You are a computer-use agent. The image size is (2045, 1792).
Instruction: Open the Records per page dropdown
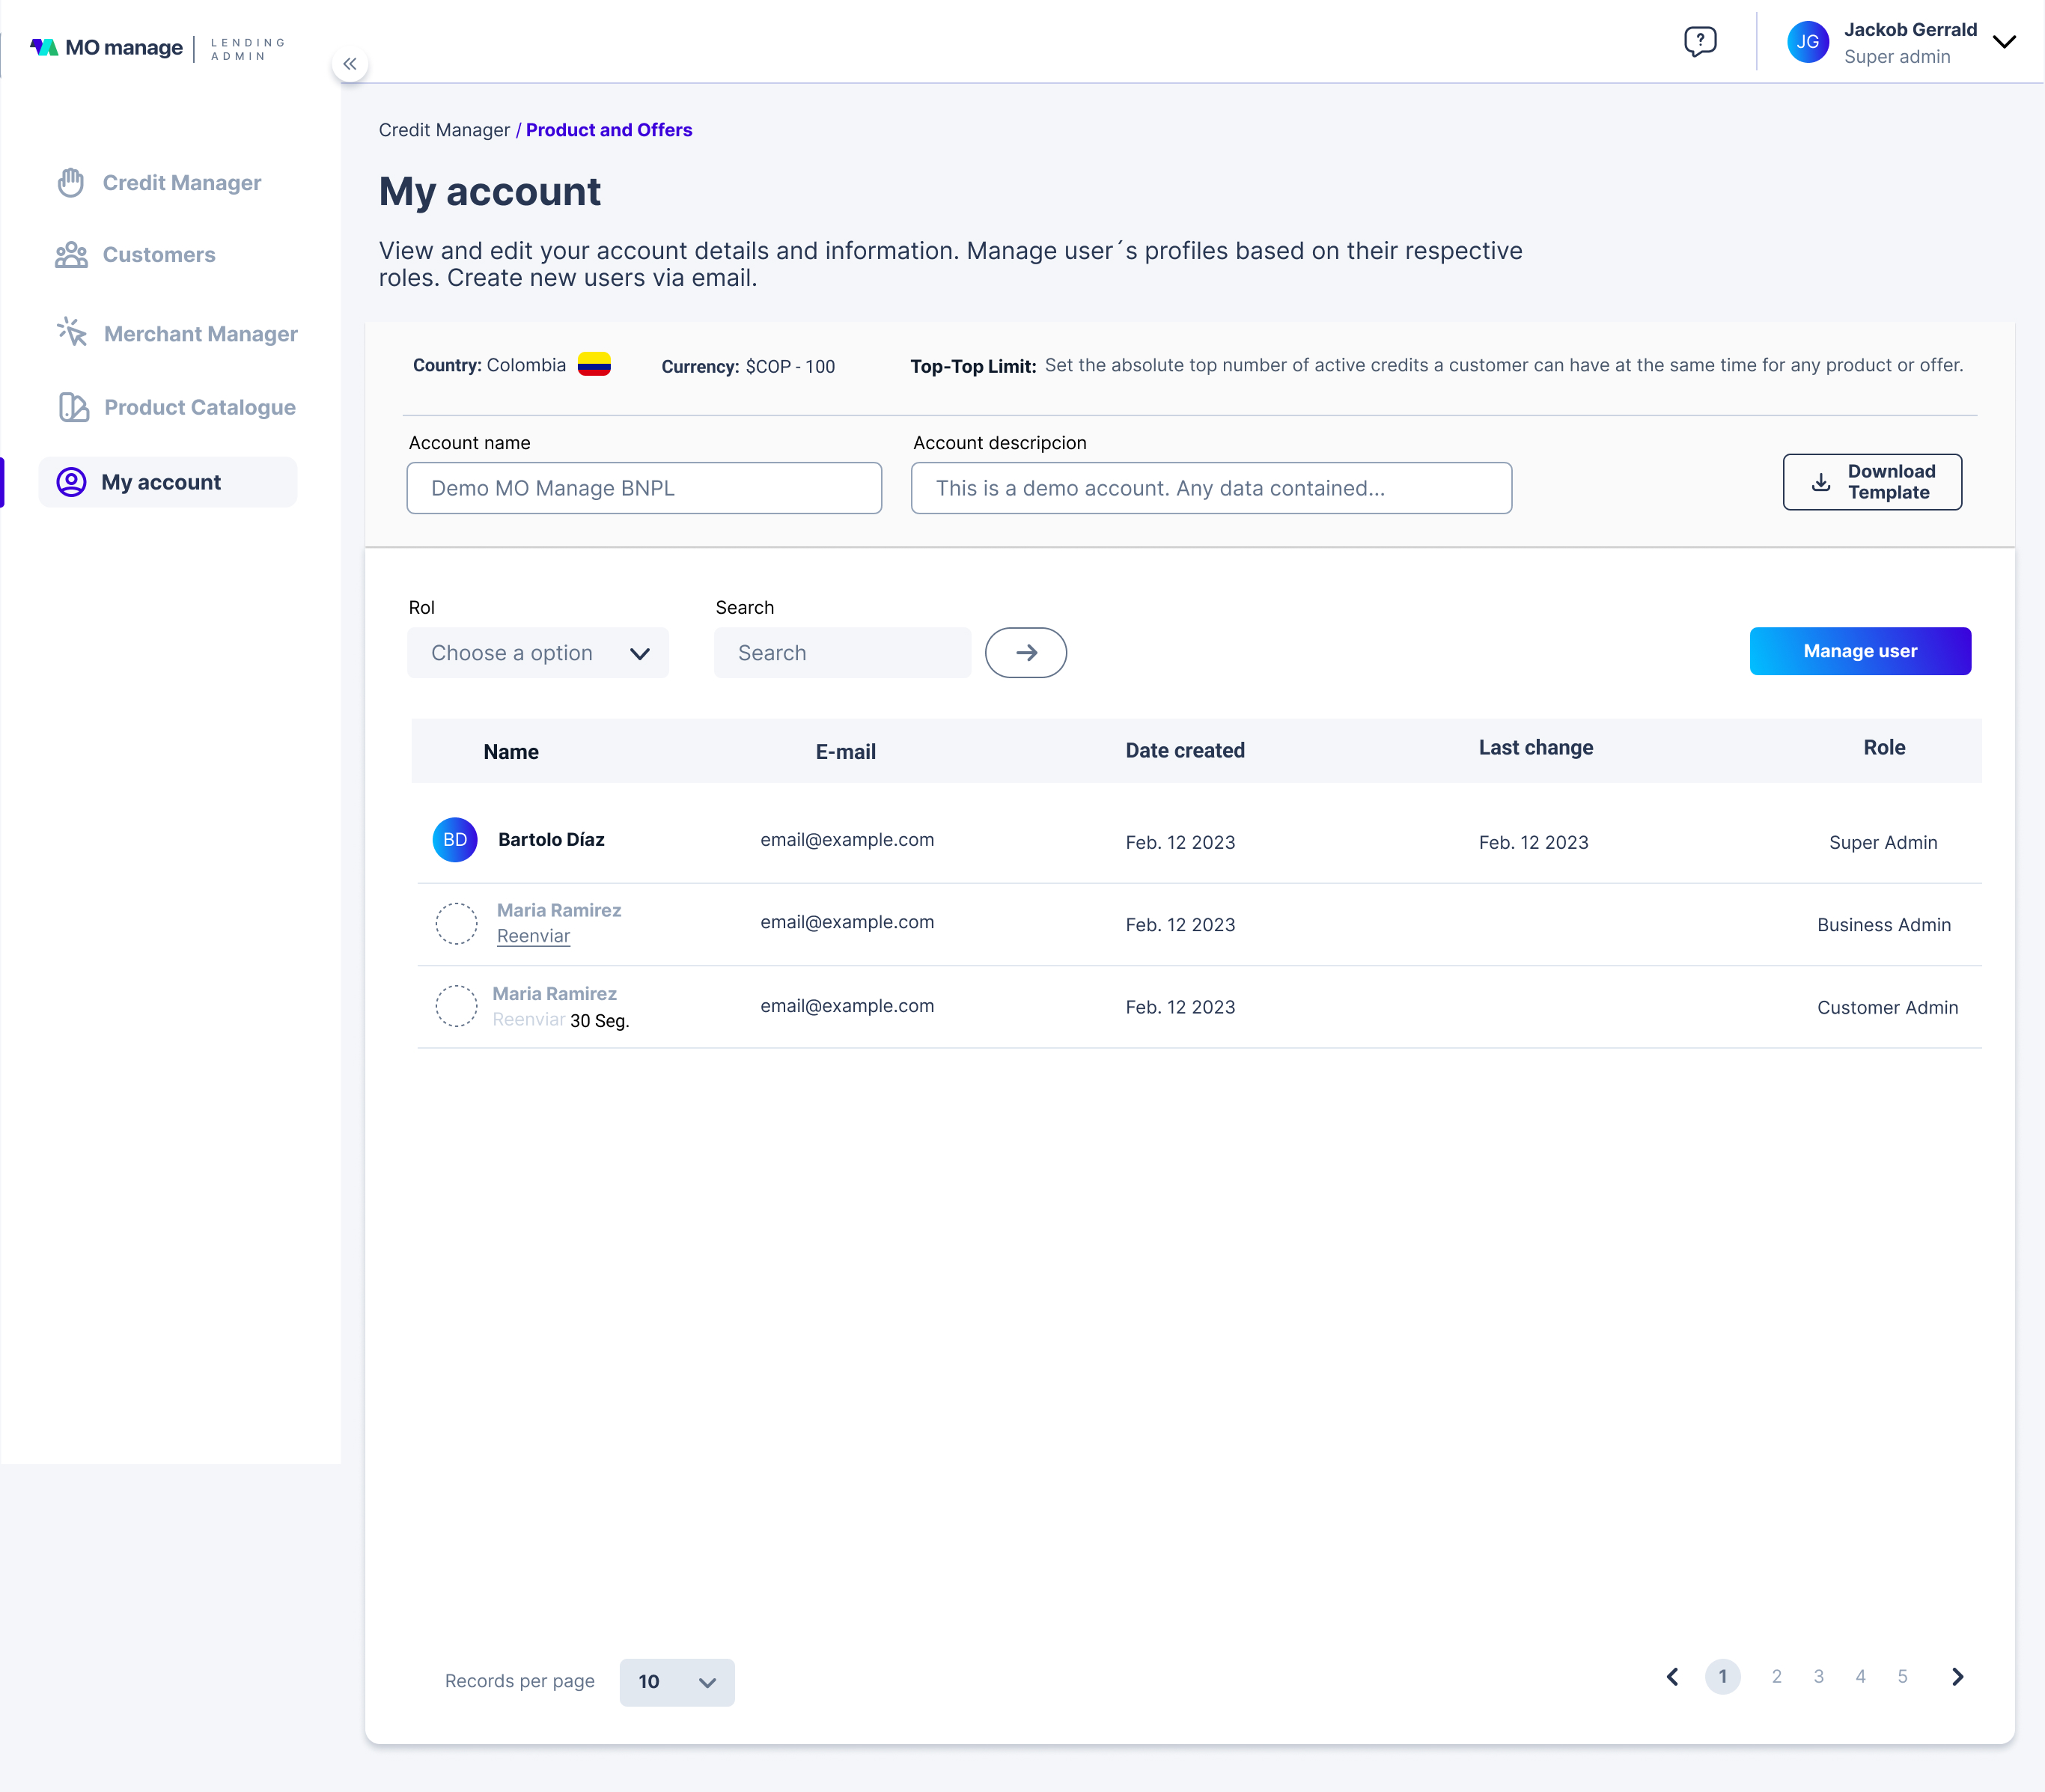click(677, 1682)
